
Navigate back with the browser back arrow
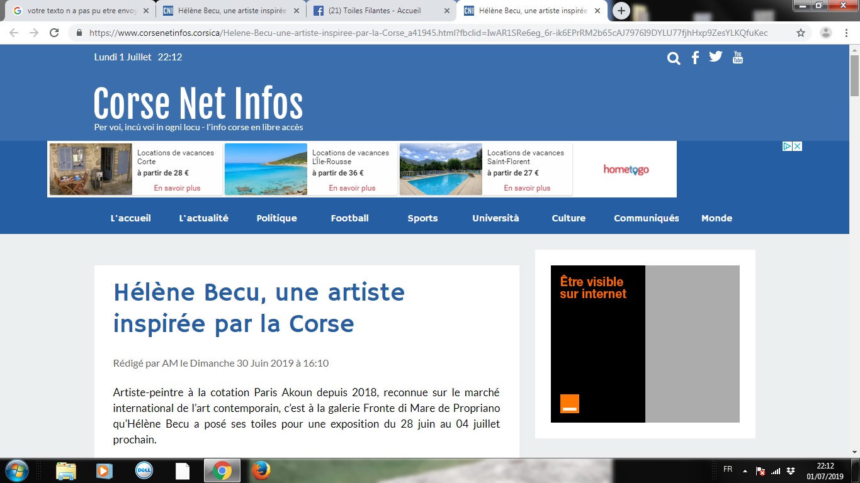click(13, 32)
